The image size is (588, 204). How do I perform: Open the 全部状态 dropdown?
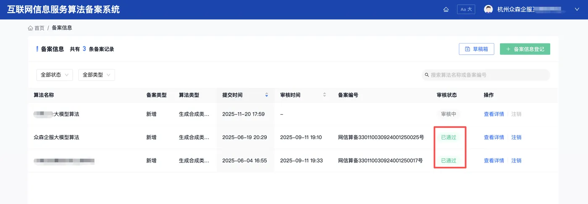(55, 75)
